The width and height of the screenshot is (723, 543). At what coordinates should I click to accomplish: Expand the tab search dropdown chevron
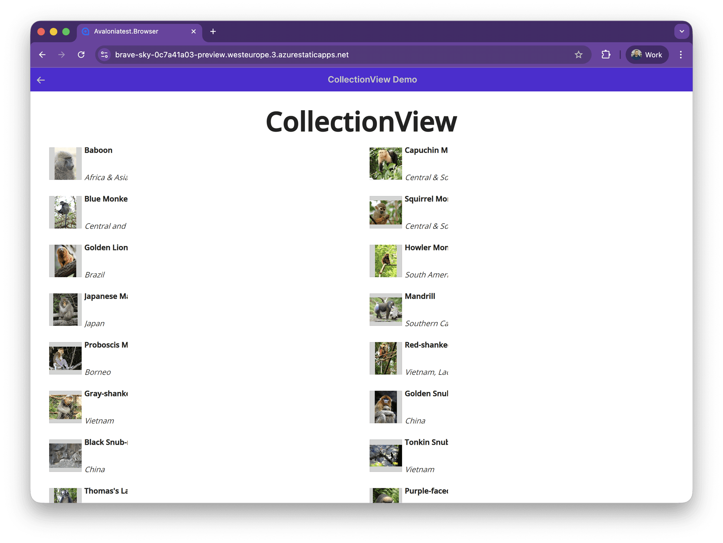(682, 31)
